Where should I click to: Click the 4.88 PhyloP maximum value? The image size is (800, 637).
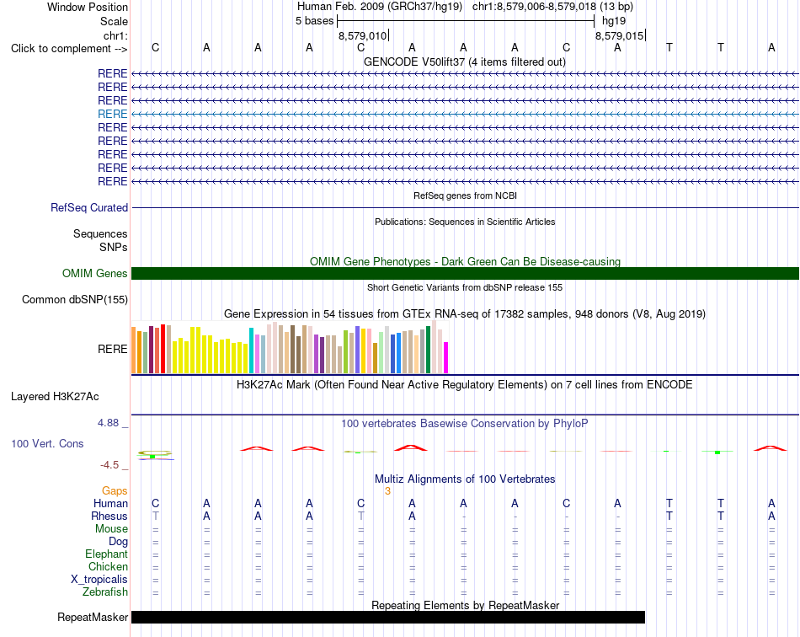click(x=108, y=423)
